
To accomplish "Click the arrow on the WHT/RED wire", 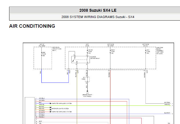I will point(50,112).
